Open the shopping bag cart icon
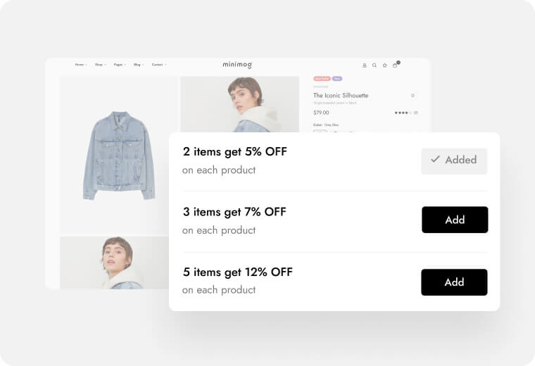The height and width of the screenshot is (366, 535). click(x=395, y=65)
